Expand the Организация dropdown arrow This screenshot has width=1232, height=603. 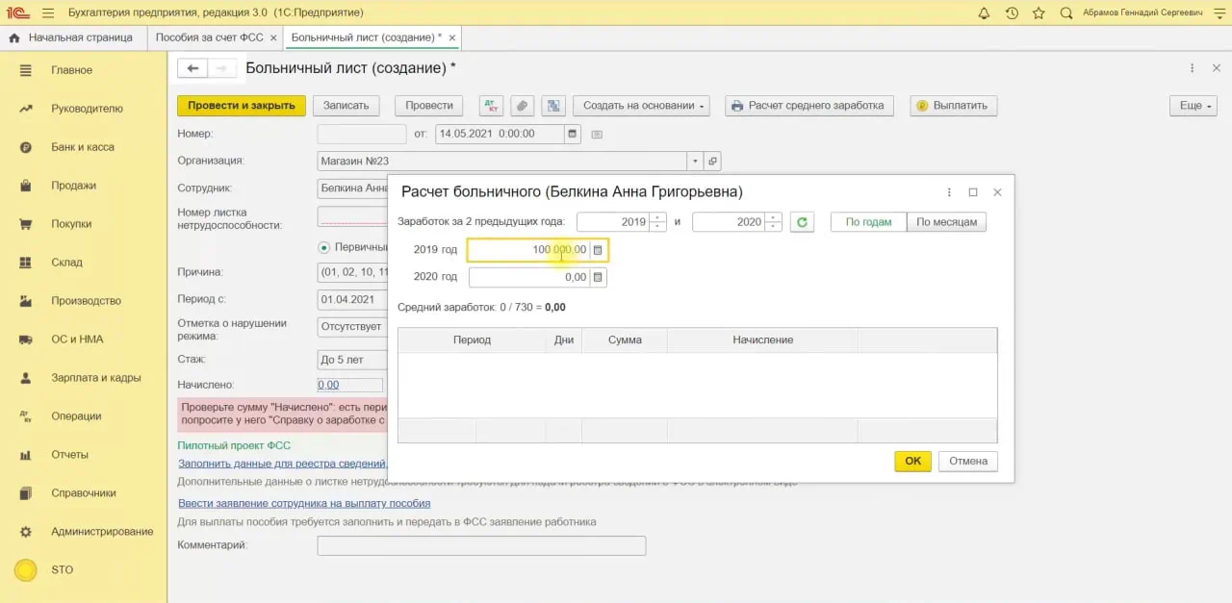694,162
